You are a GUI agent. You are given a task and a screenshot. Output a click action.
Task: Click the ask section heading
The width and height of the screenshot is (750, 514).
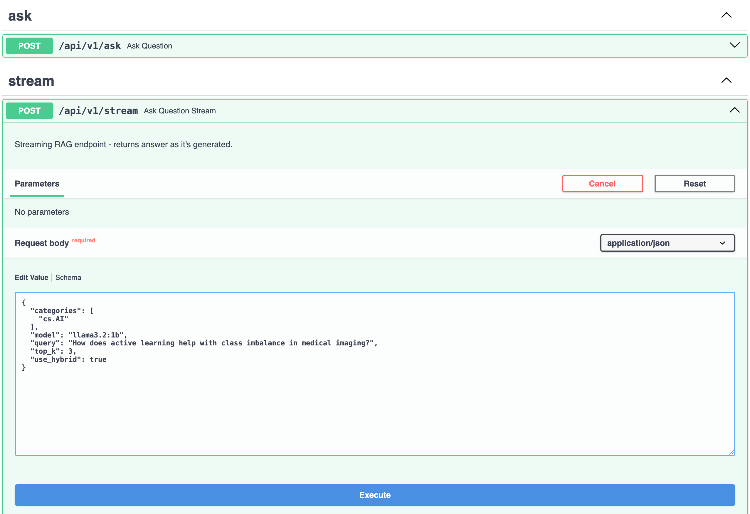tap(20, 16)
